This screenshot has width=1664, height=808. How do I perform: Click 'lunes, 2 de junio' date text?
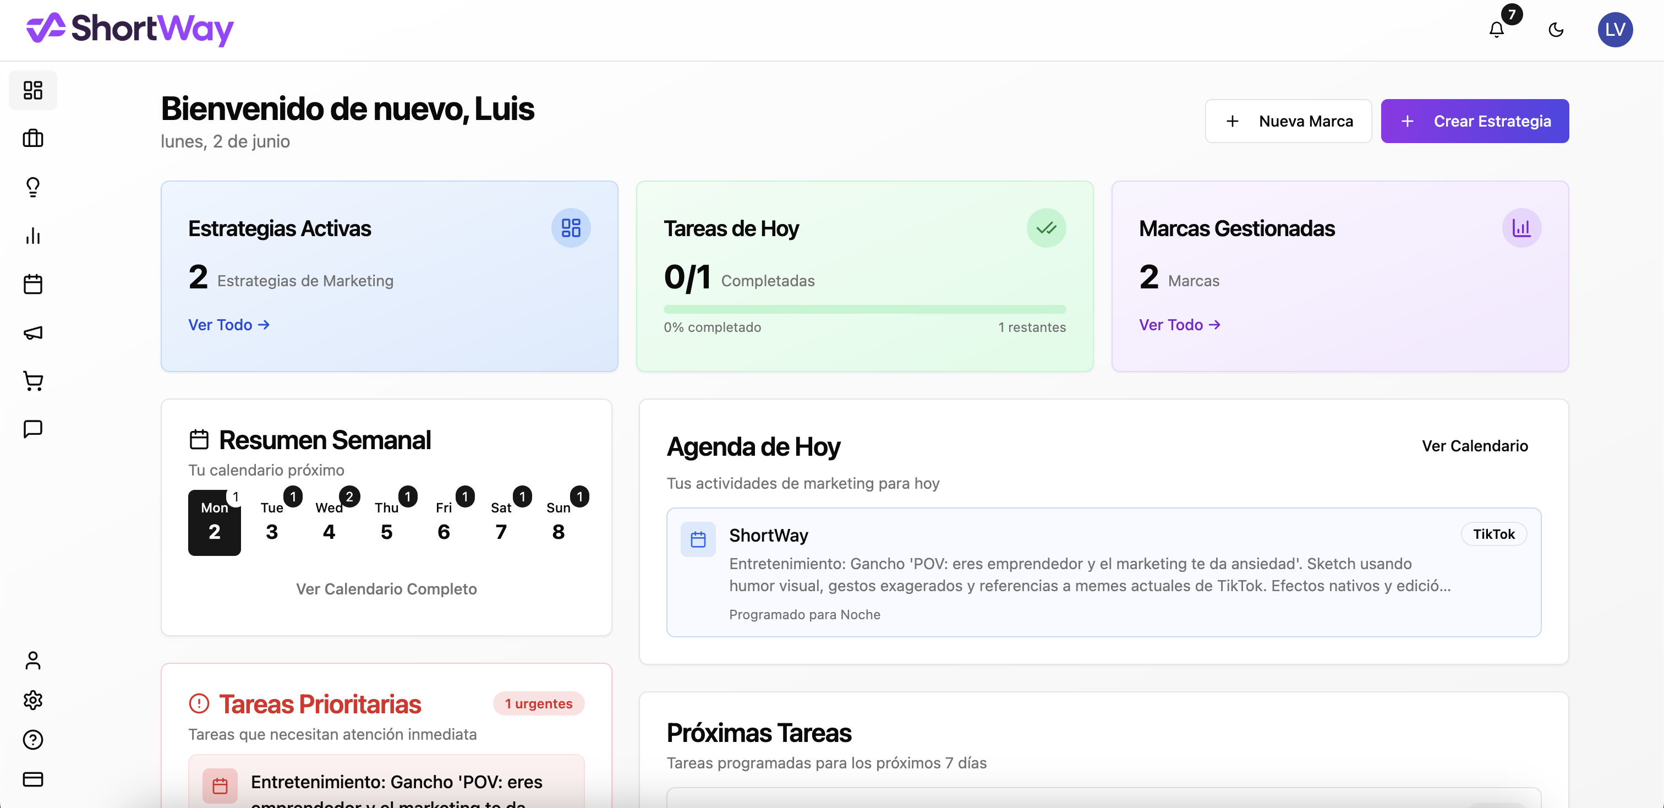pos(226,141)
